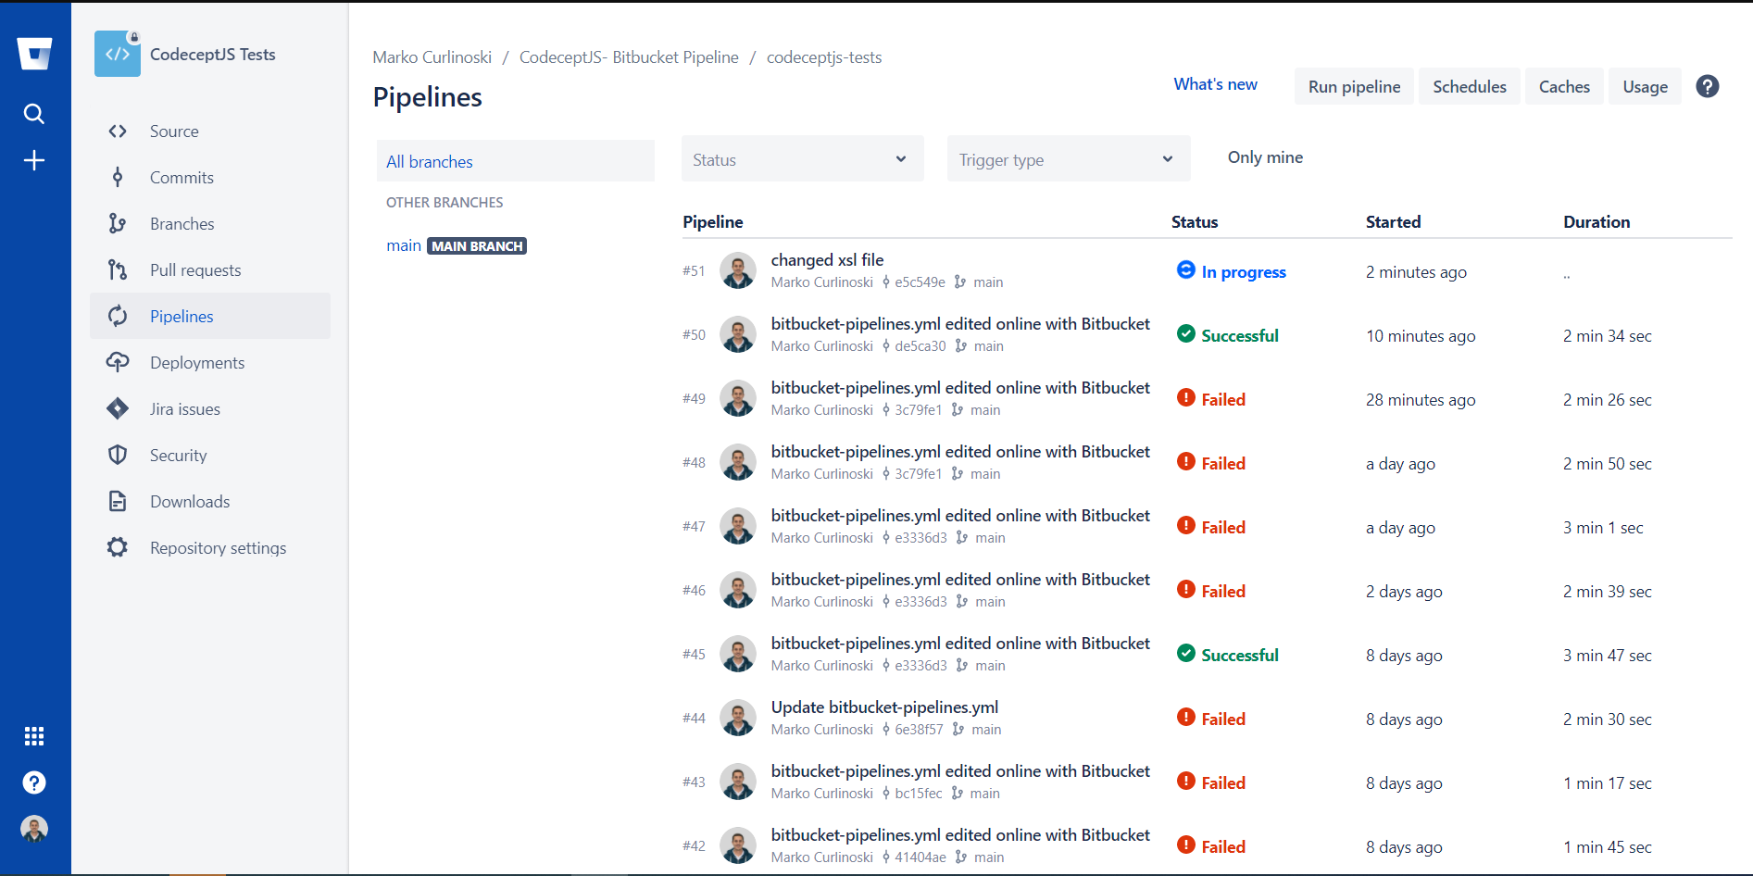Open the sidebar help question icon
The height and width of the screenshot is (876, 1753).
coord(34,782)
